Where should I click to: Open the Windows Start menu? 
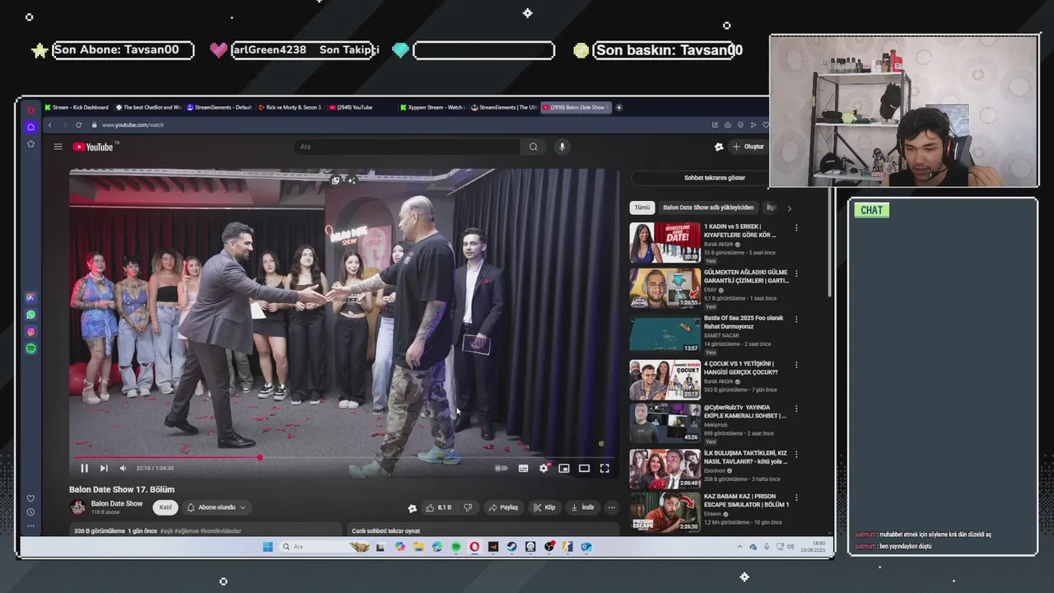click(x=268, y=547)
